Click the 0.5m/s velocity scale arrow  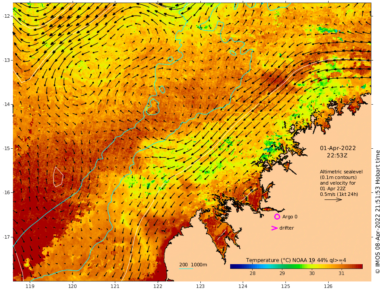[333, 200]
